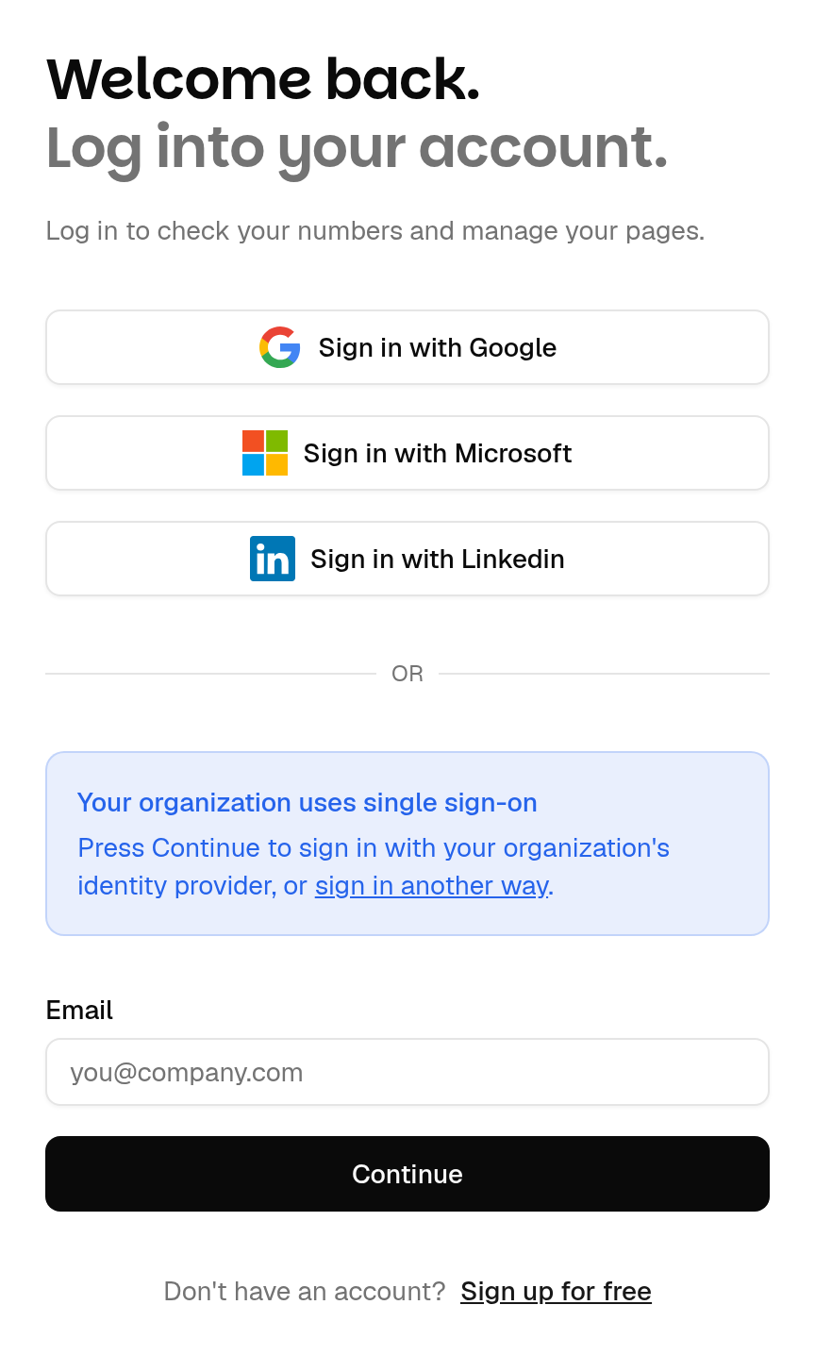The height and width of the screenshot is (1355, 815).
Task: Choose the Sign in with Linkedin text
Action: coord(438,559)
